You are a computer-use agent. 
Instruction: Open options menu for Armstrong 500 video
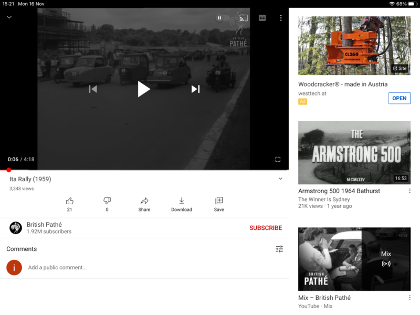[409, 191]
